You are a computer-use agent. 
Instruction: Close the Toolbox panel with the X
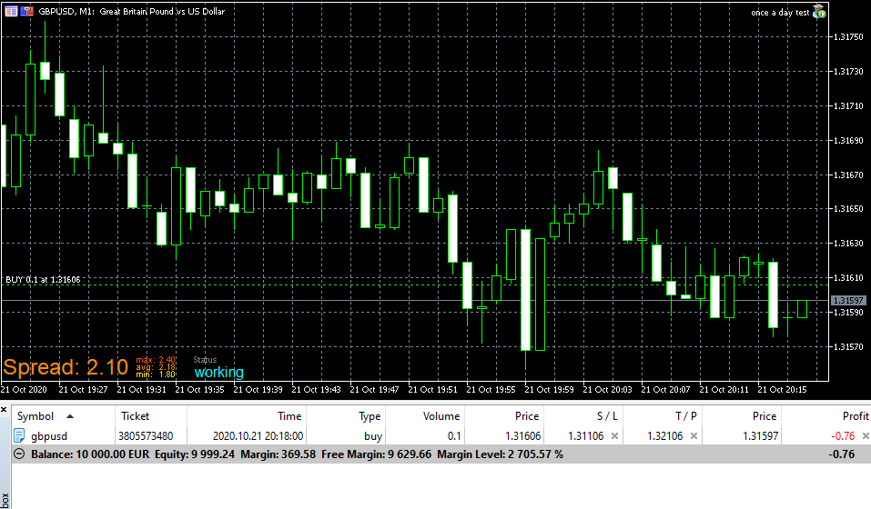tap(4, 410)
